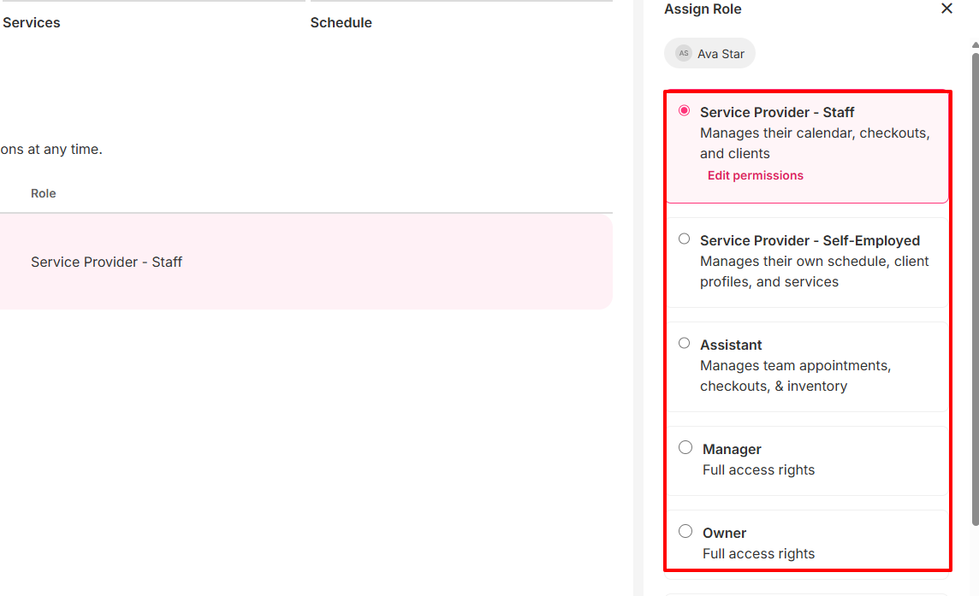Click the AS avatar icon

pos(683,53)
